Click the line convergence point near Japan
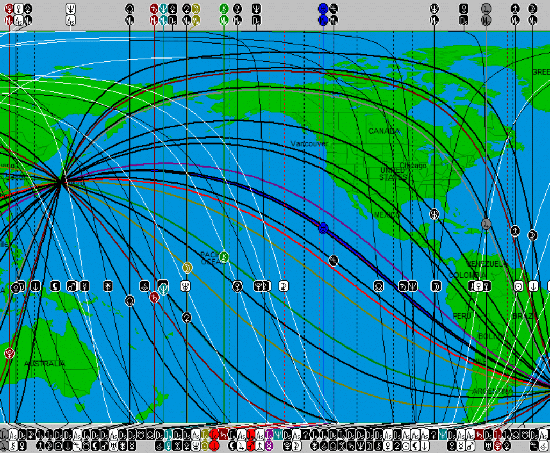This screenshot has height=453, width=550. (63, 182)
